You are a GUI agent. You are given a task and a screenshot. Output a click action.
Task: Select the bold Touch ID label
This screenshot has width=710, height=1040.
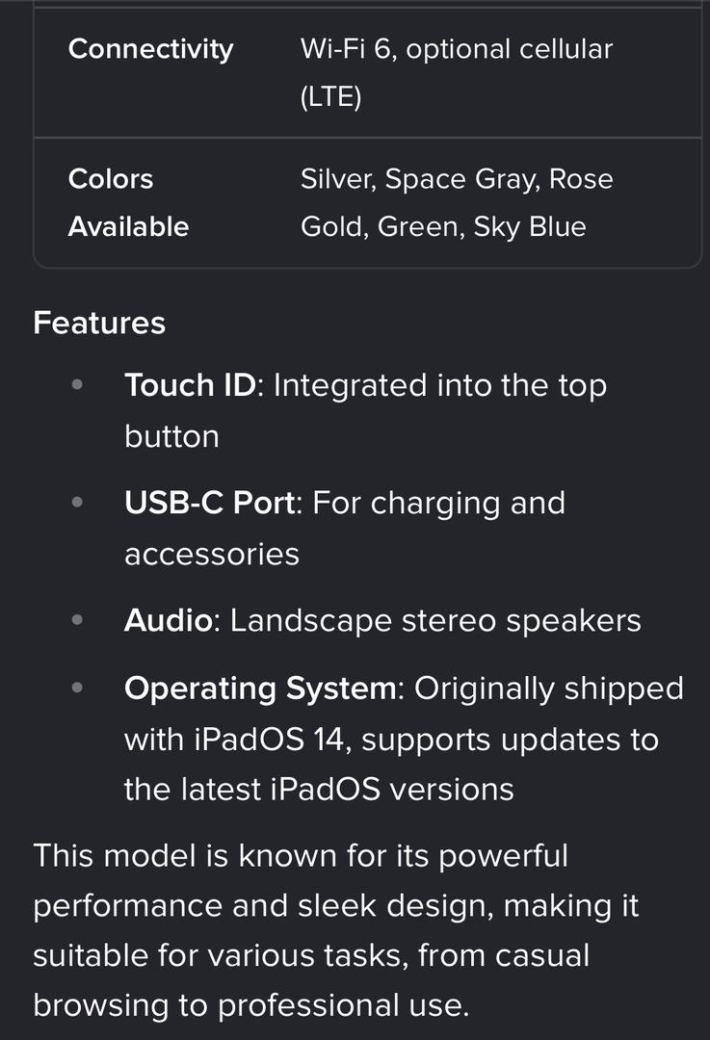point(191,385)
